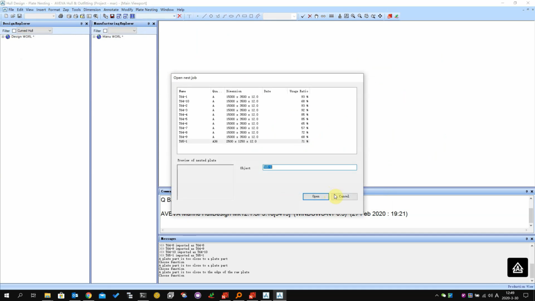This screenshot has height=301, width=535.
Task: Select nest job row T64-1
Action: 243,97
